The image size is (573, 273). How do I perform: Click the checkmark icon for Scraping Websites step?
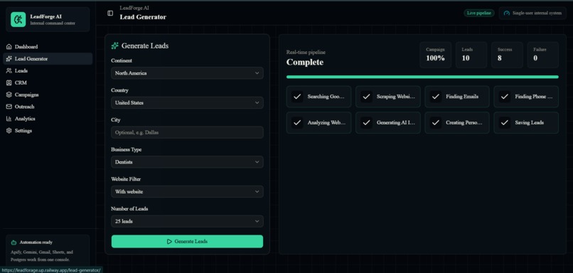(366, 97)
